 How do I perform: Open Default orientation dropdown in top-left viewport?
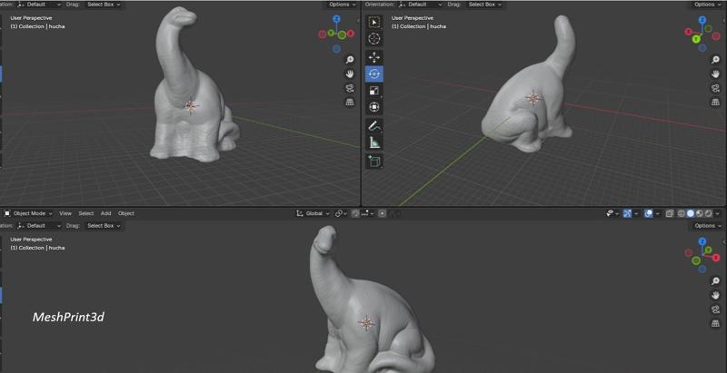(x=39, y=5)
